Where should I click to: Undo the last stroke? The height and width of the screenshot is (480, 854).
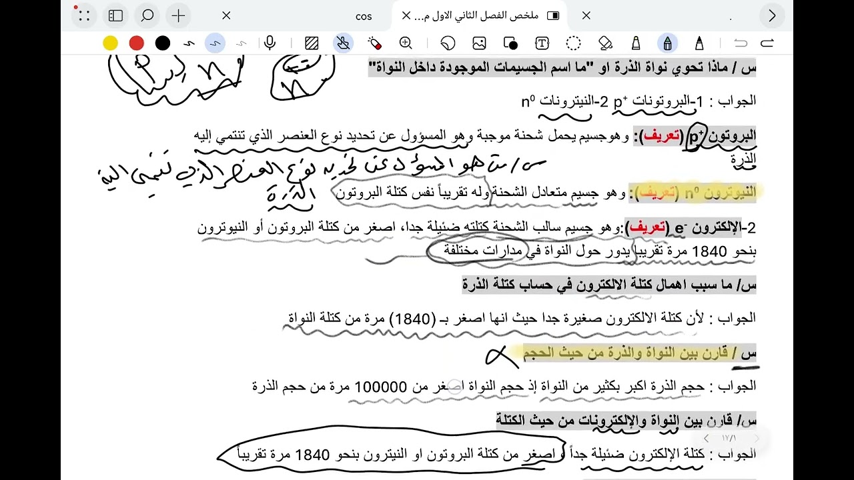[741, 43]
